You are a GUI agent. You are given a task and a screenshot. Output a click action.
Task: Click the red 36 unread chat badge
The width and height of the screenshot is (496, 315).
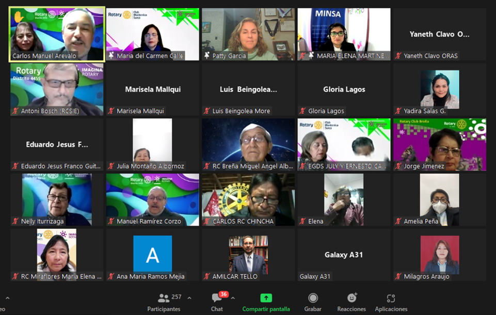point(223,294)
